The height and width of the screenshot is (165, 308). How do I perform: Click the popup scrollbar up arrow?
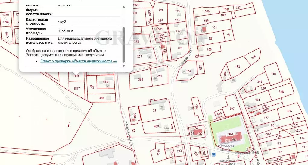tap(124, 7)
